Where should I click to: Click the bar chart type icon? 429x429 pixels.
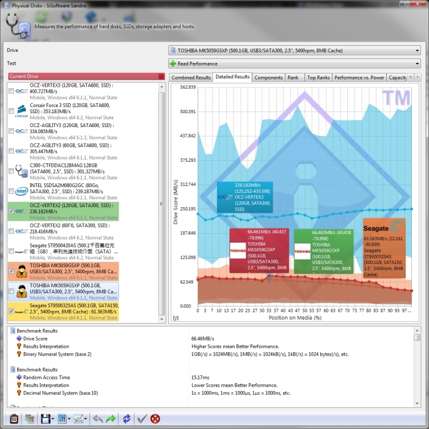pyautogui.click(x=62, y=419)
